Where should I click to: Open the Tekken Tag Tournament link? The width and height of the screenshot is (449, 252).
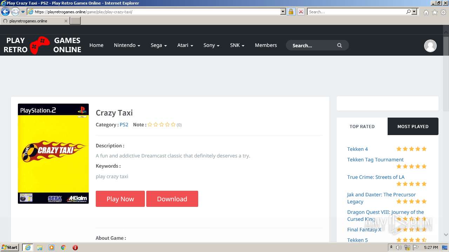(375, 160)
